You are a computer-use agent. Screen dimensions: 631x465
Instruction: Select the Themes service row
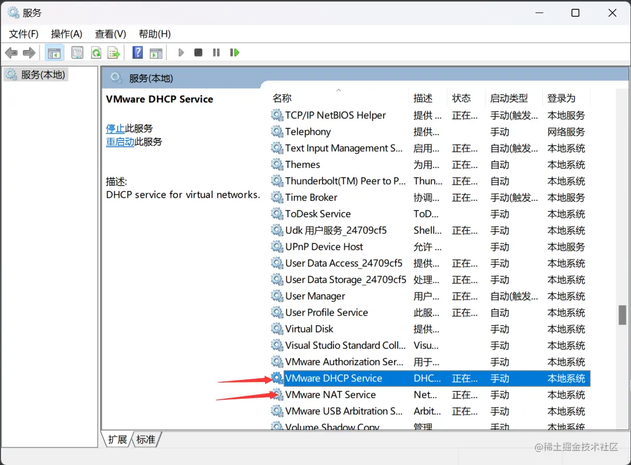(x=430, y=164)
